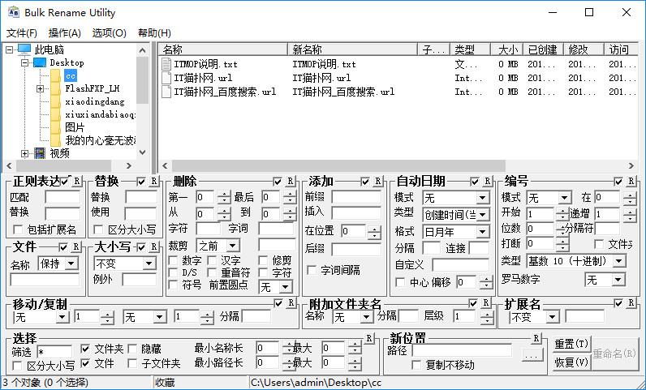Image resolution: width=646 pixels, height=390 pixels.
Task: Open the 帮助(H) menu
Action: 154,33
